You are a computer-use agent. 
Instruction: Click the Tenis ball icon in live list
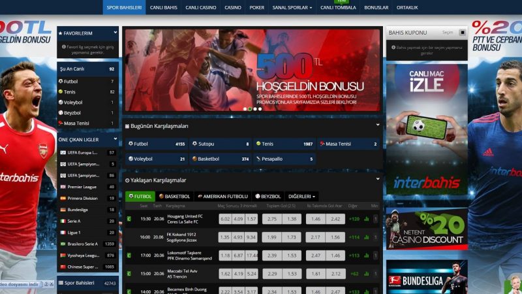click(x=61, y=91)
